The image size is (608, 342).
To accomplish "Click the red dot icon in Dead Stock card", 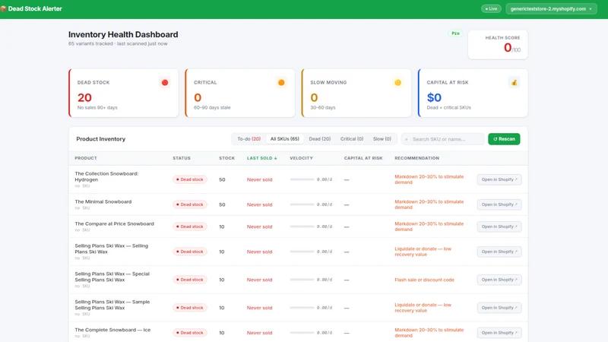I will pyautogui.click(x=165, y=83).
